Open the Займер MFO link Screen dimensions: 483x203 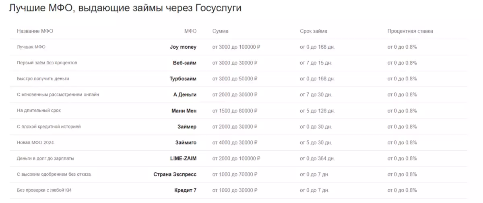point(187,127)
